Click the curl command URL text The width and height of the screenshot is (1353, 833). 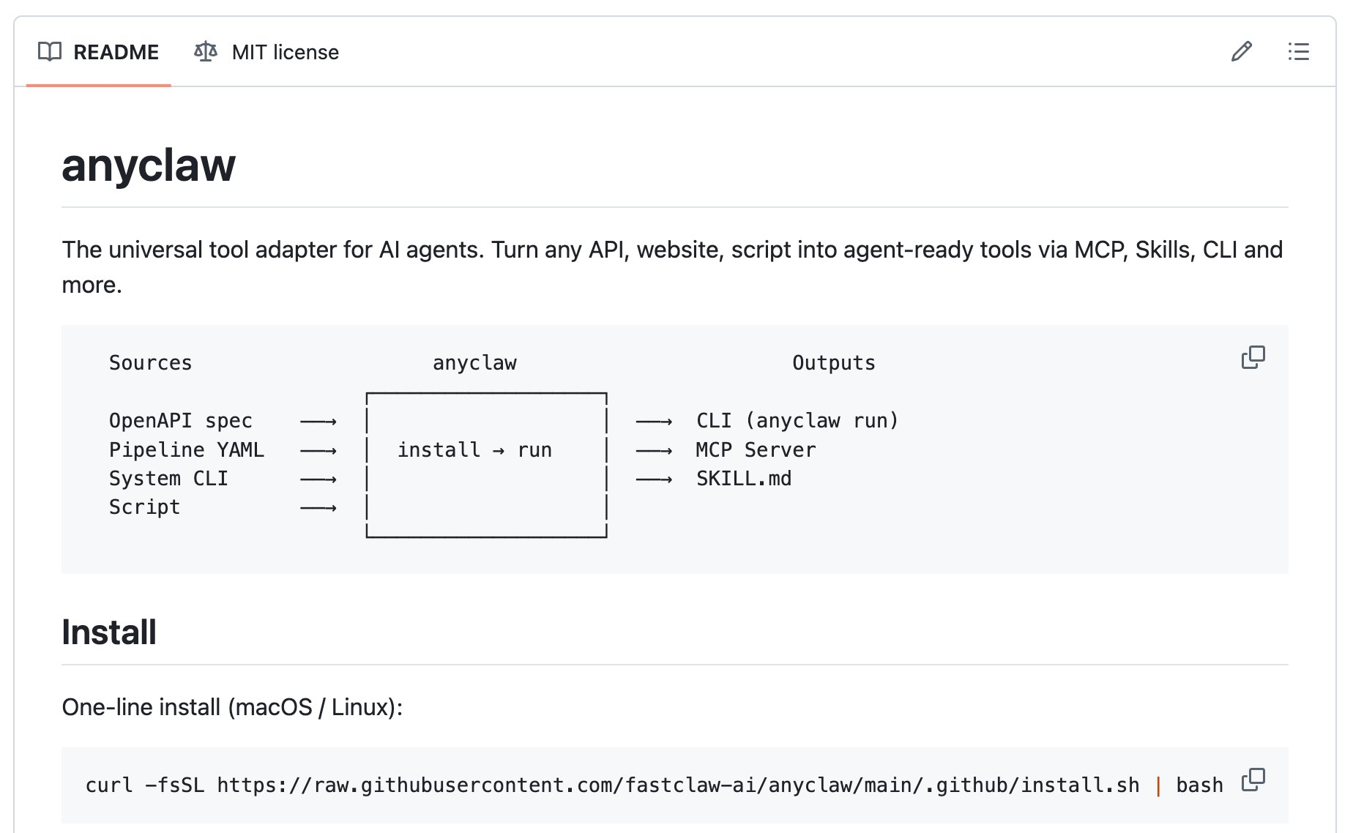pyautogui.click(x=678, y=785)
